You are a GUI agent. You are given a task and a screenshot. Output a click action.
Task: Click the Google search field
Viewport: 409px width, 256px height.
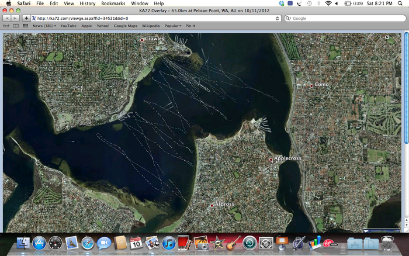tap(345, 18)
